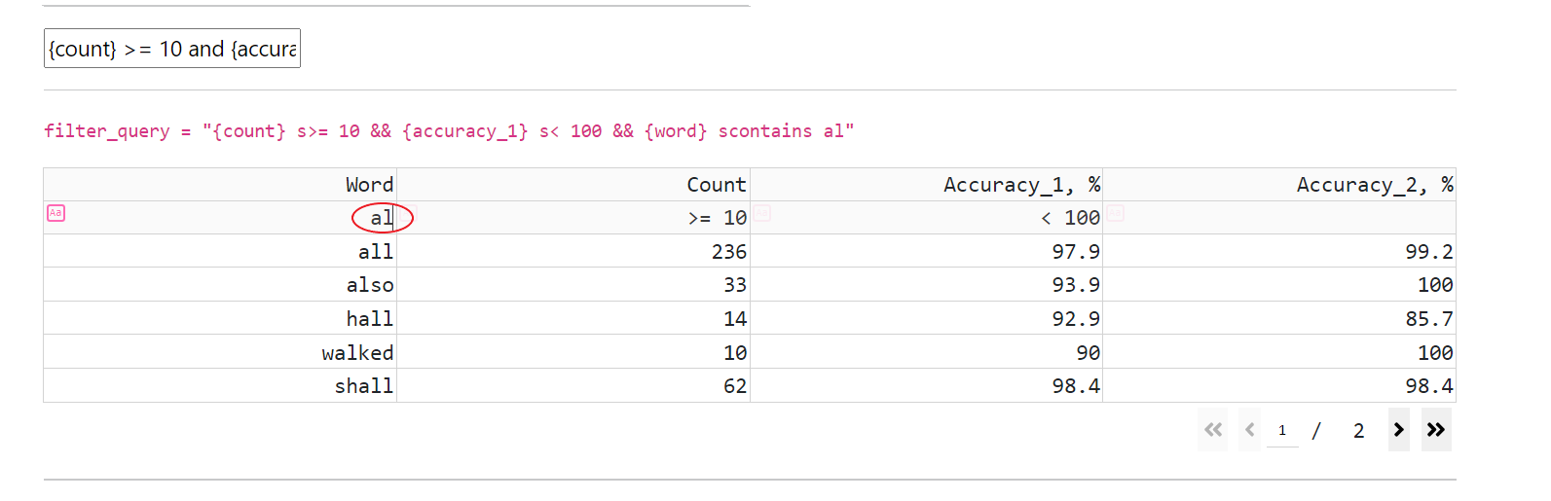Image resolution: width=1551 pixels, height=501 pixels.
Task: Jump to the first page
Action: [1213, 430]
